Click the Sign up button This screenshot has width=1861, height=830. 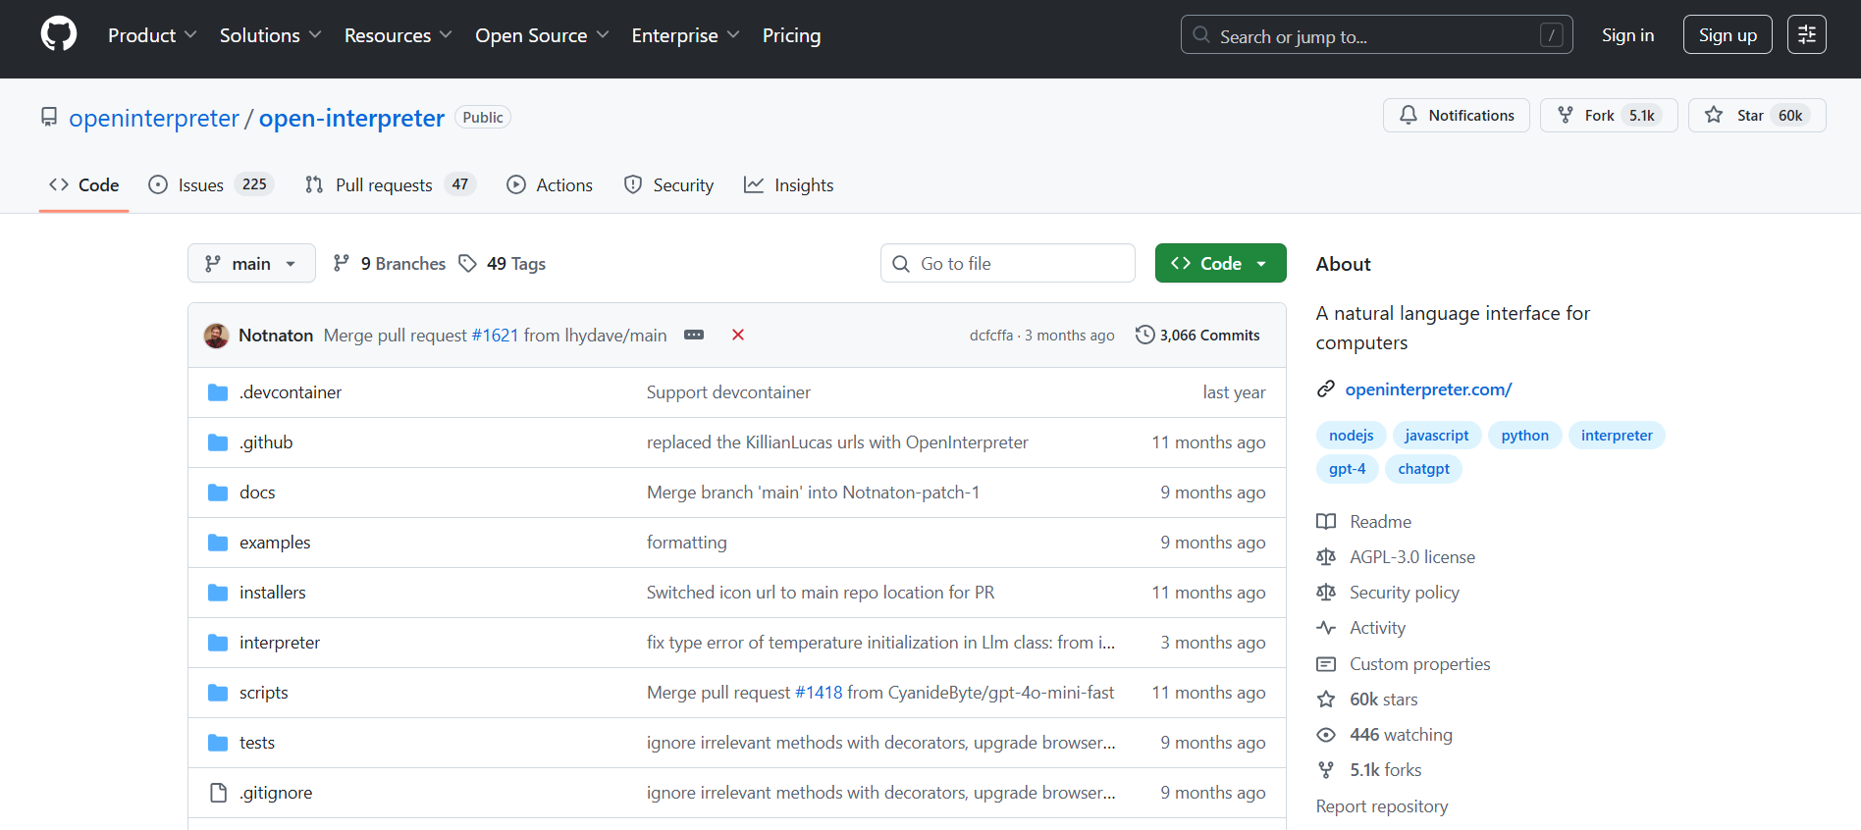pyautogui.click(x=1728, y=35)
